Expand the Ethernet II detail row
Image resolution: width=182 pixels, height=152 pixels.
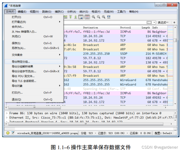(x=7, y=118)
